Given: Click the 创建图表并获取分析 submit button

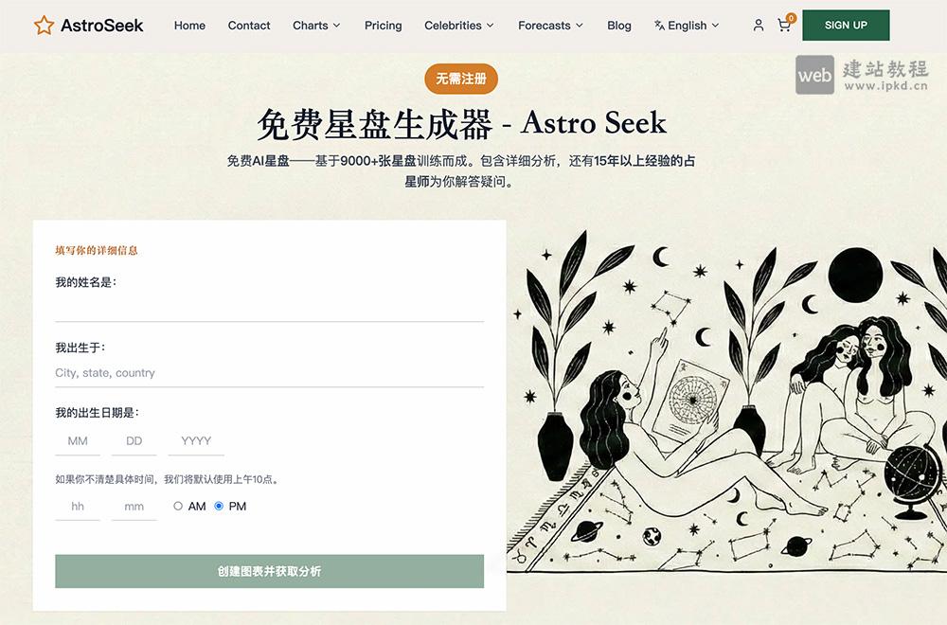Looking at the screenshot, I should click(x=271, y=572).
